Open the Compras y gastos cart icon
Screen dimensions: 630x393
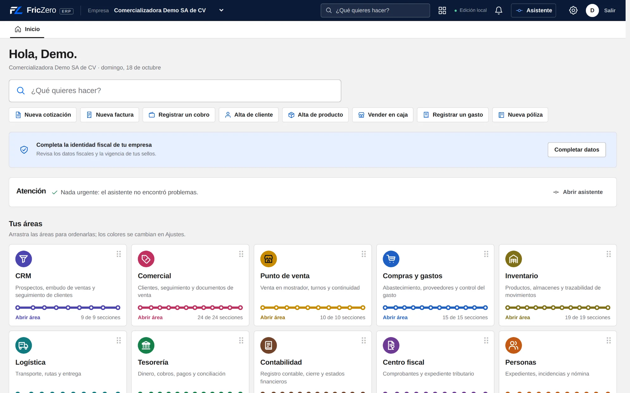click(391, 259)
